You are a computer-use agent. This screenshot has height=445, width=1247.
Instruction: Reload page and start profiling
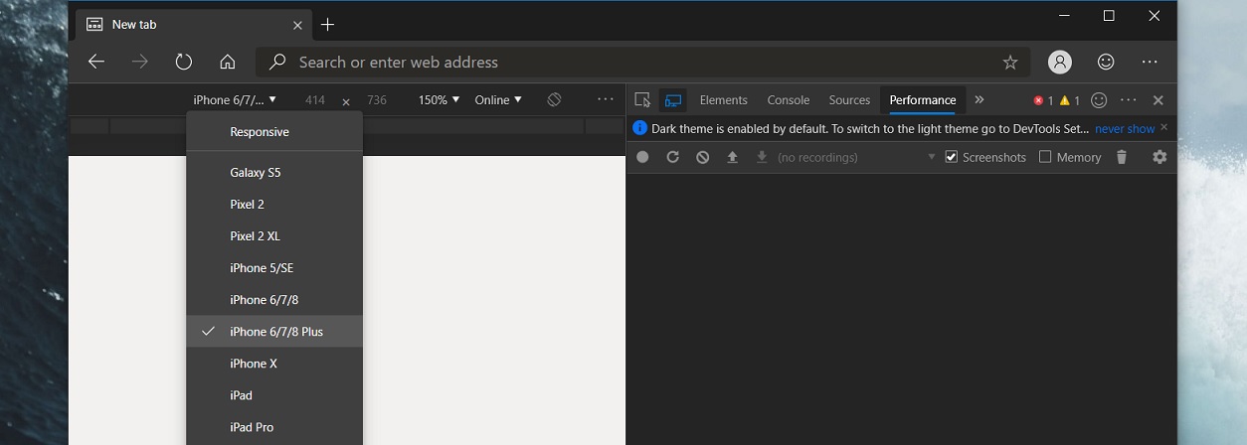click(x=672, y=157)
